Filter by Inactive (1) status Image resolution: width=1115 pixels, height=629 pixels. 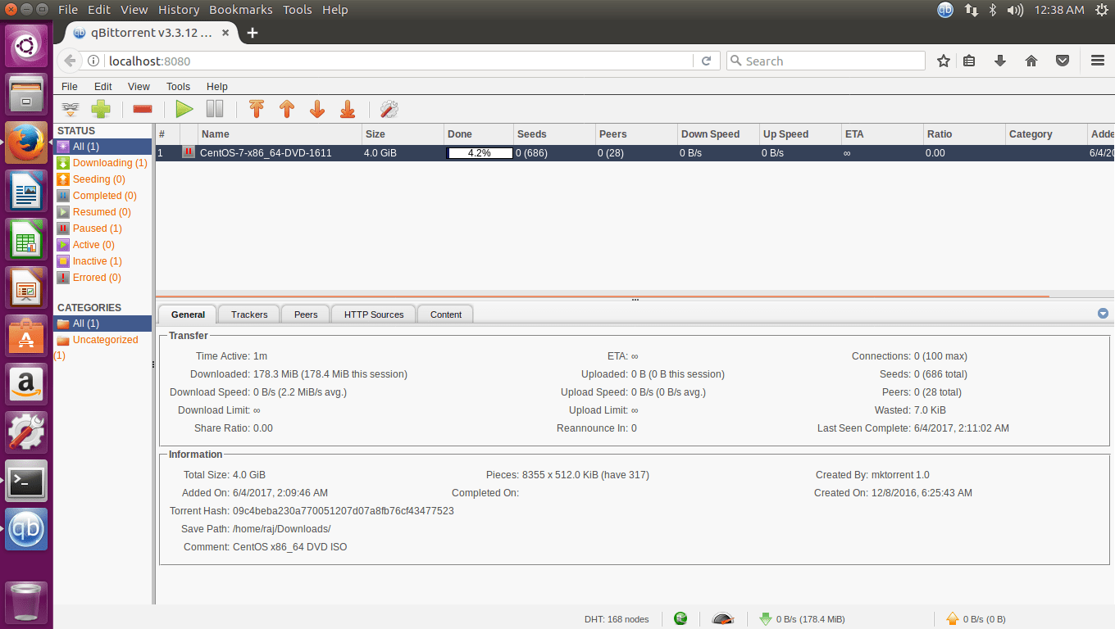pyautogui.click(x=103, y=261)
